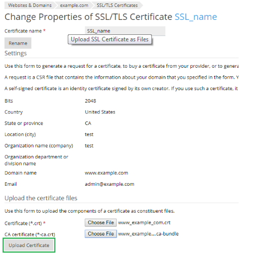Click the Certificate name label

pyautogui.click(x=23, y=31)
